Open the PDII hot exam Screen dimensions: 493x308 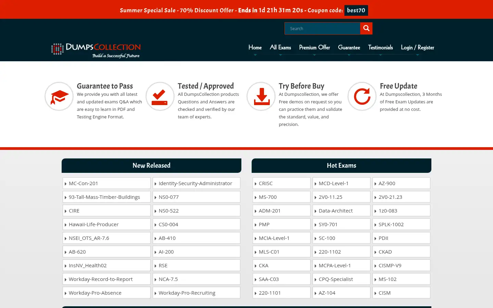[x=401, y=238]
